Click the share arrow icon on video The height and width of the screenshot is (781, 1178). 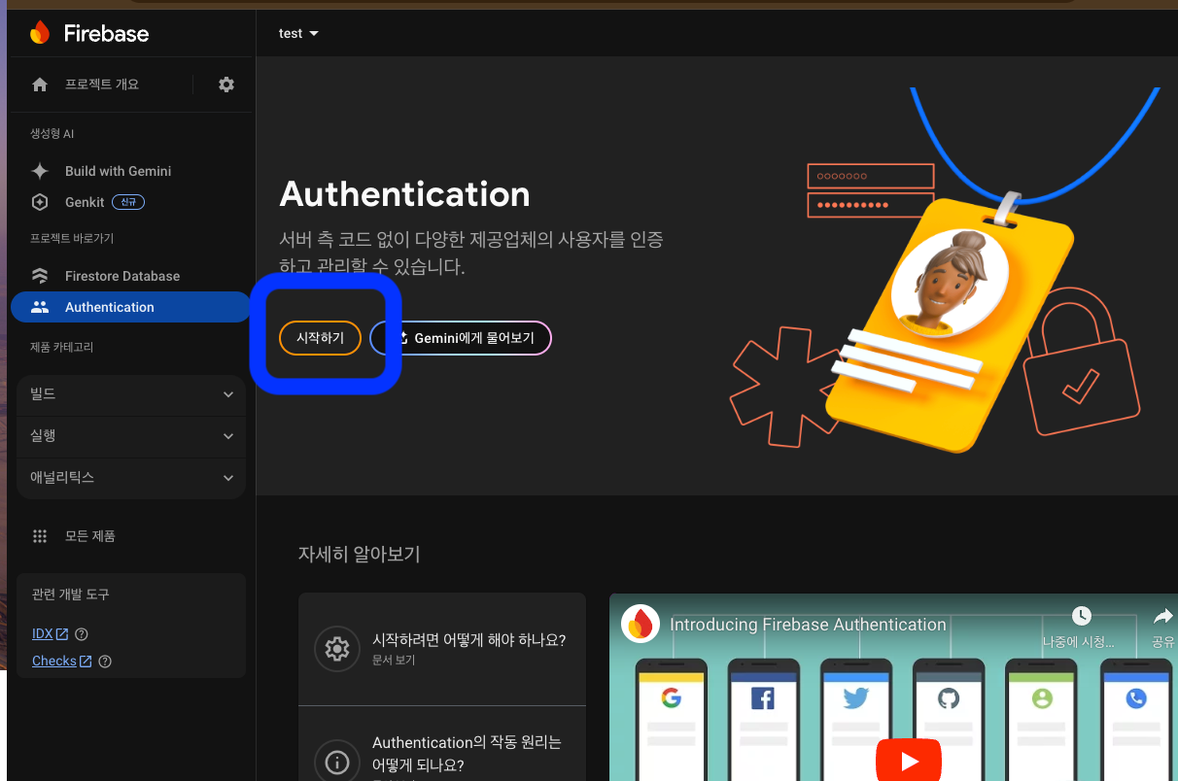point(1162,616)
